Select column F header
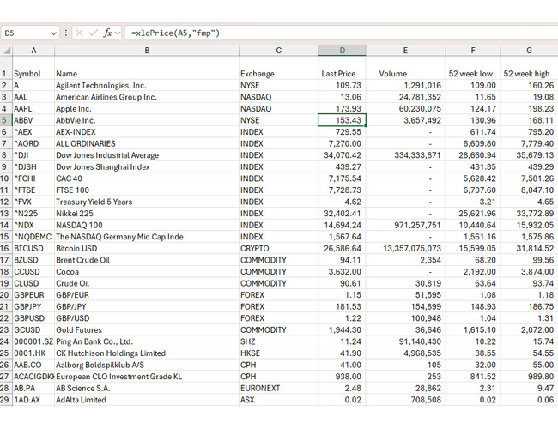Viewport: 558px width, 429px height. (x=473, y=51)
